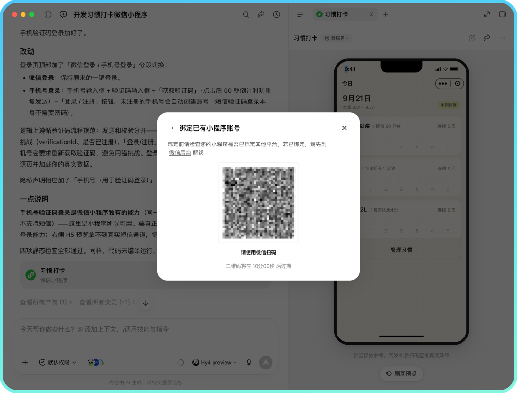Viewport: 517px width, 393px height.
Task: Open the preview more options ellipsis
Action: (x=502, y=38)
